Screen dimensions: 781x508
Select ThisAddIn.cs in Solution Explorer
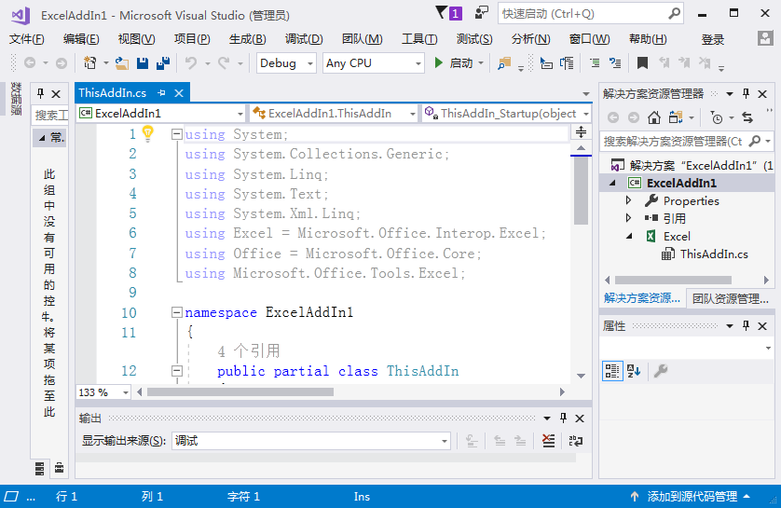714,254
